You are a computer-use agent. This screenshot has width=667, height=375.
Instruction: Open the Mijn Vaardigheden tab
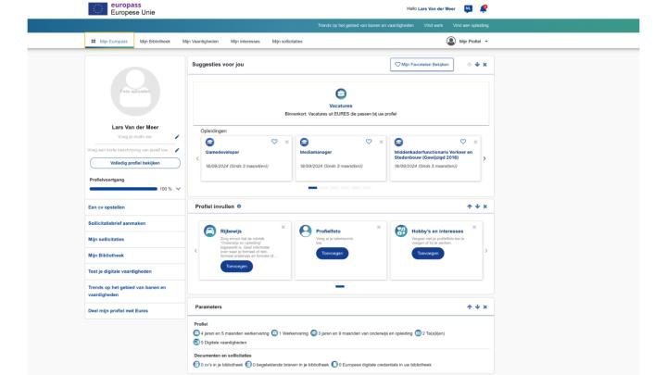coord(200,41)
